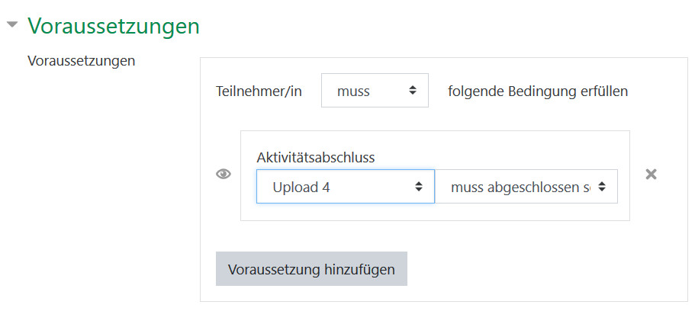Click the "folgende Bedingung erfüllen" text
The height and width of the screenshot is (311, 695).
538,91
